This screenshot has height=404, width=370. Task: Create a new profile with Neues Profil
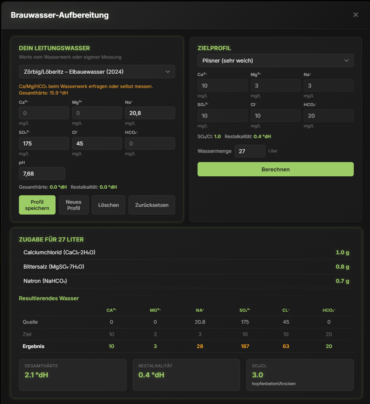click(74, 205)
